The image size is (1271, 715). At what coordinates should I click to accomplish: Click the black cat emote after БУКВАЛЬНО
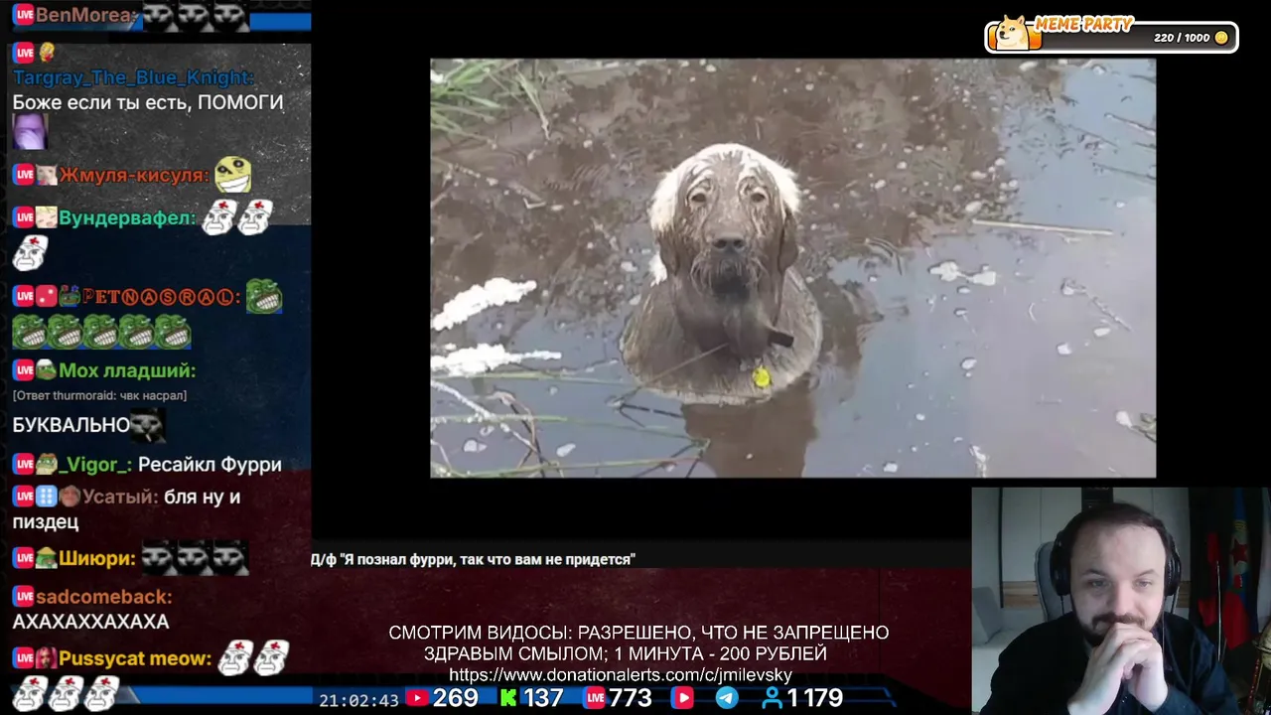point(147,425)
